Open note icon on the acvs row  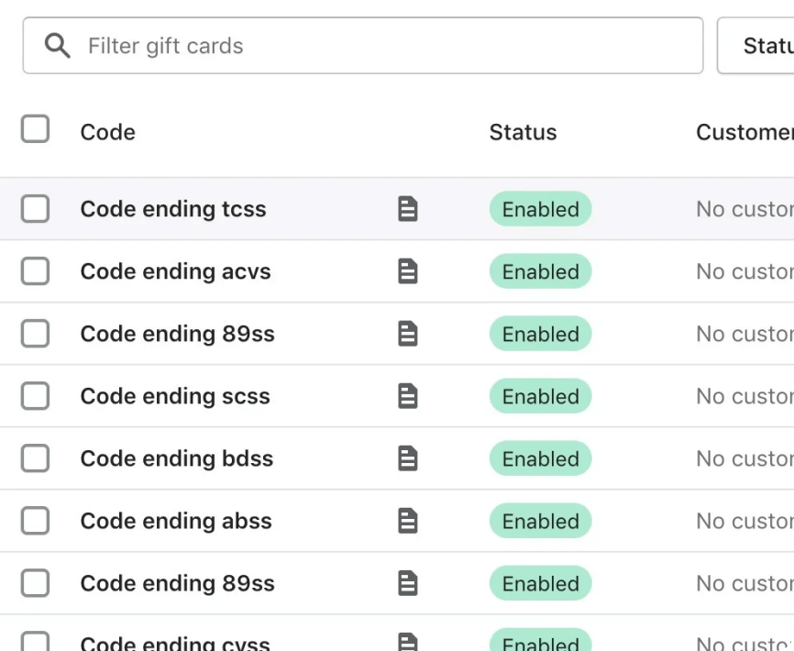pos(407,271)
